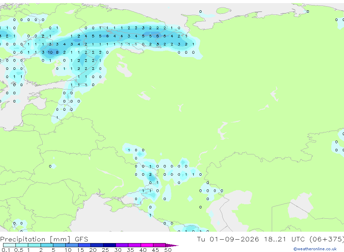Click the '10' precipitation value on the map
Viewport: 344px width, 252px height.
point(50,52)
